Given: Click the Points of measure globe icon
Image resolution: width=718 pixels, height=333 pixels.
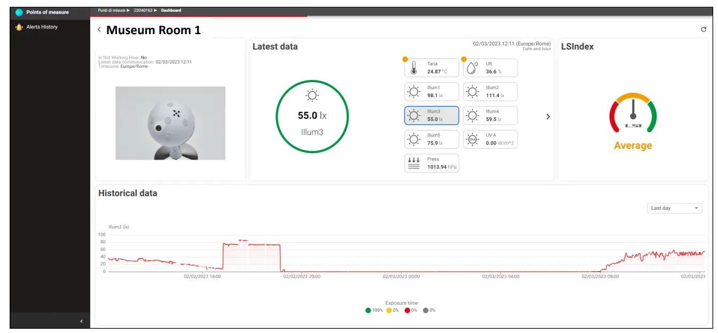Looking at the screenshot, I should [19, 12].
